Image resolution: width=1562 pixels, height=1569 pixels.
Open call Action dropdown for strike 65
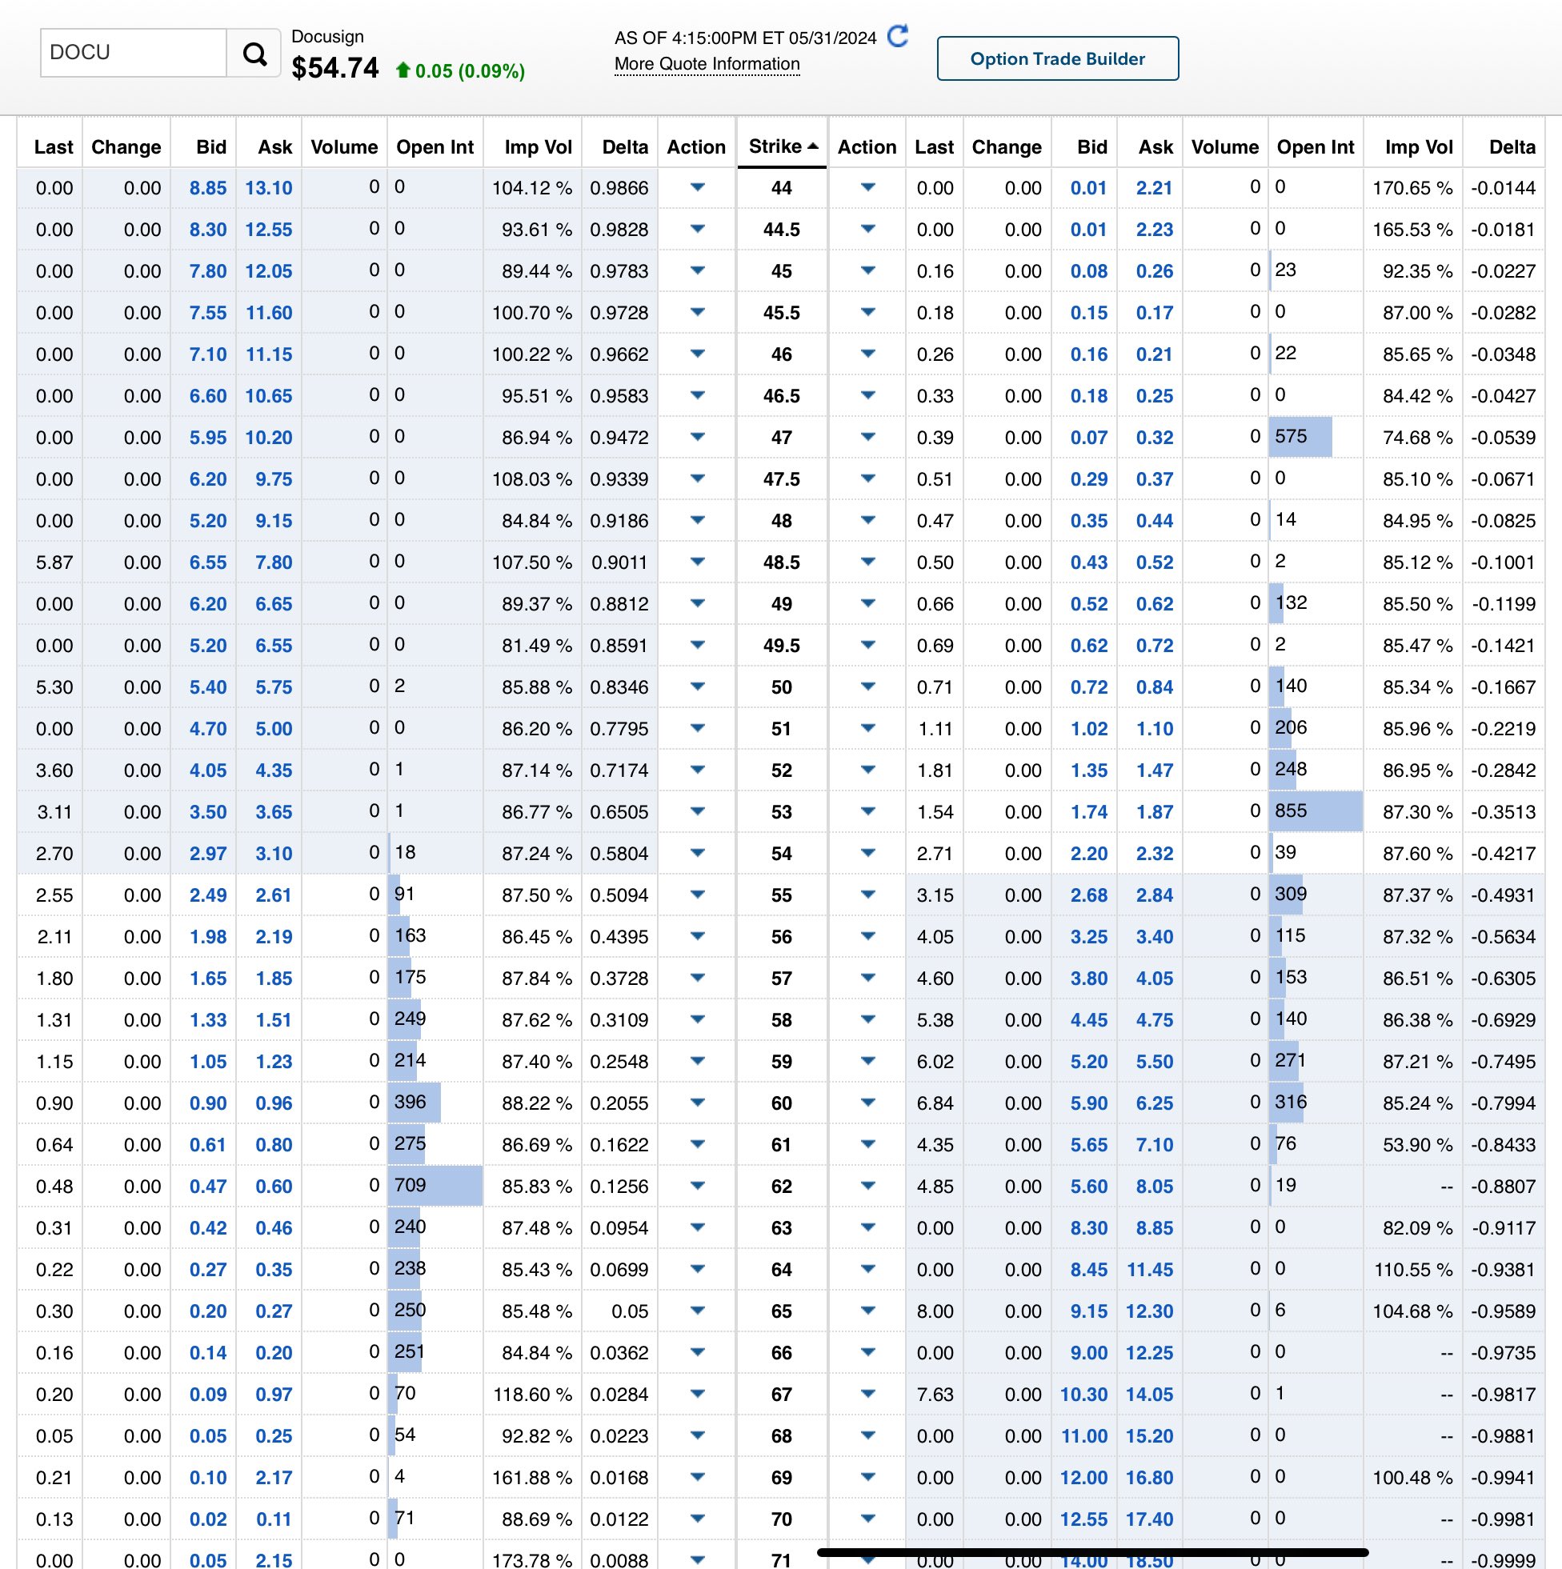[x=697, y=1311]
